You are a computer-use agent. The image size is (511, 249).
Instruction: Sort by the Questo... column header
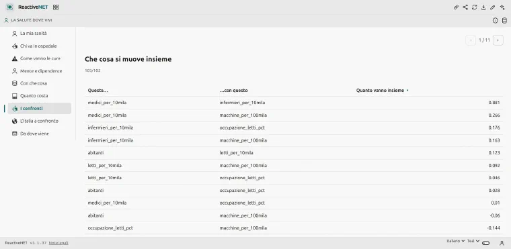[x=98, y=91]
